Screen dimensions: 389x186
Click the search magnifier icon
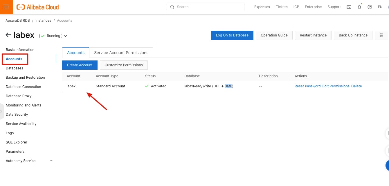click(x=172, y=7)
